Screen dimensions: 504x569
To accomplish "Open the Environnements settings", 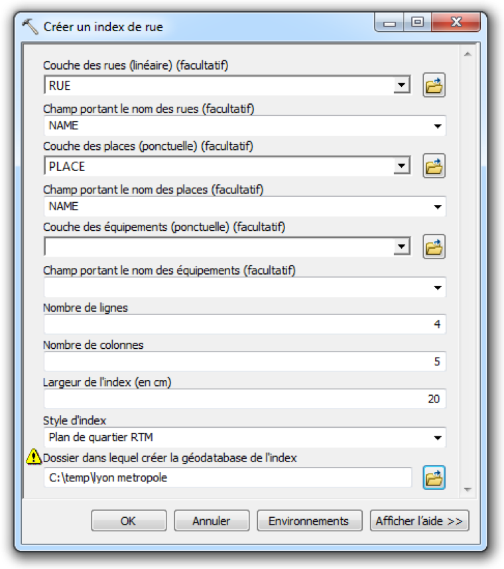I will tap(308, 521).
